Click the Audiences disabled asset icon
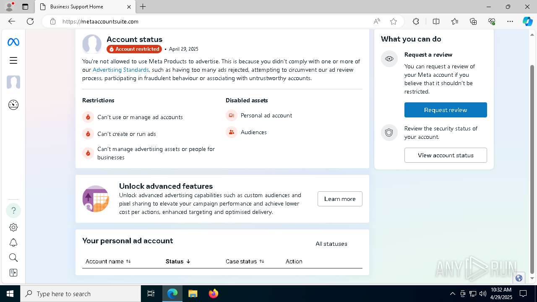Screen dimensions: 537x302 [x=232, y=132]
